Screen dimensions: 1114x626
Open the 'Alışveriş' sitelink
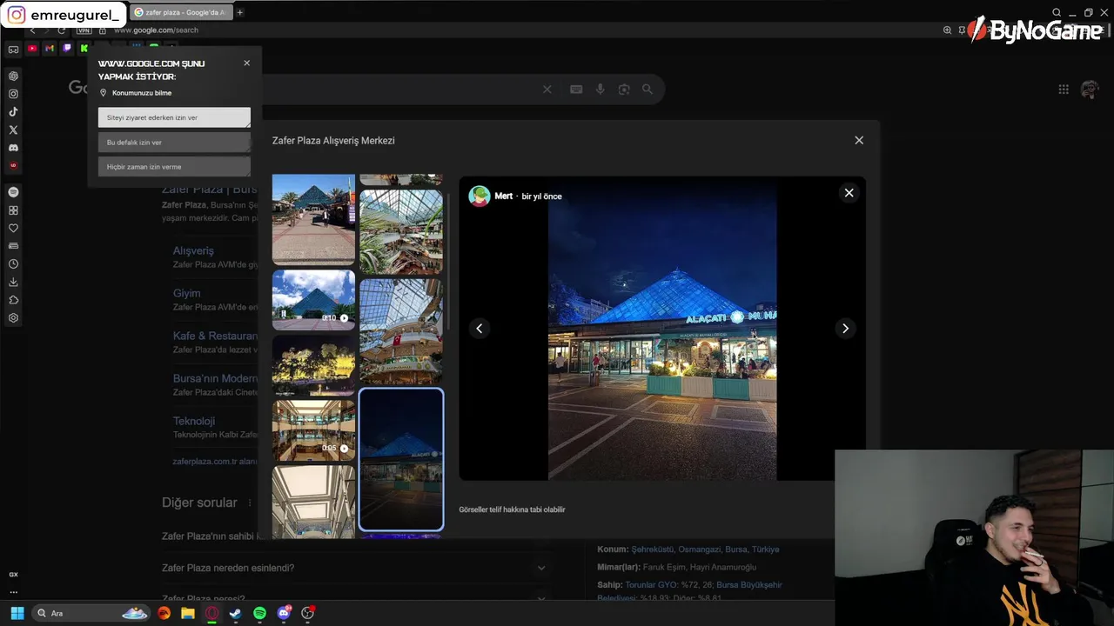point(193,250)
